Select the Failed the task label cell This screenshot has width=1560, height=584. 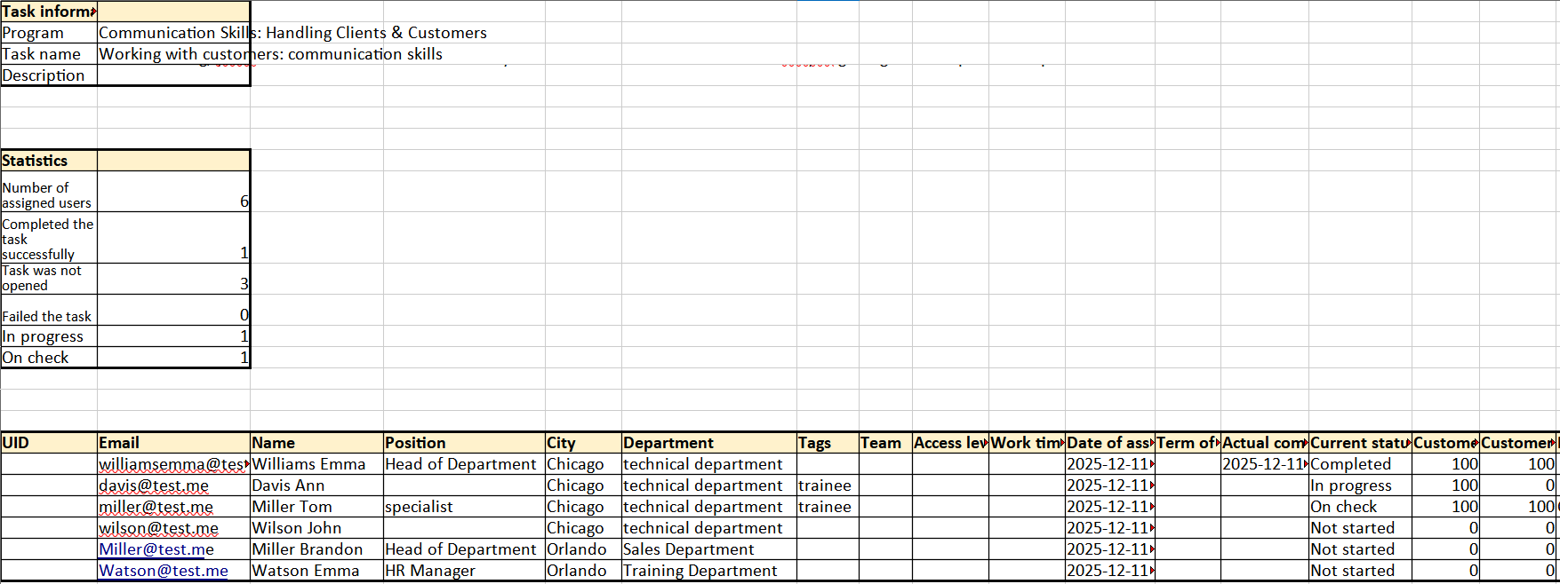click(48, 316)
